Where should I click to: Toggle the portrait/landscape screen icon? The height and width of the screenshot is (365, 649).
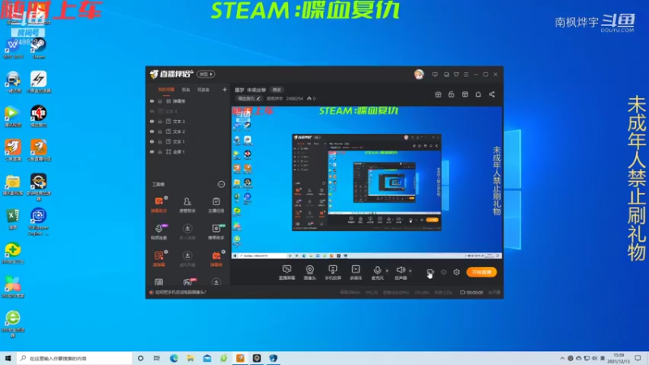point(430,273)
